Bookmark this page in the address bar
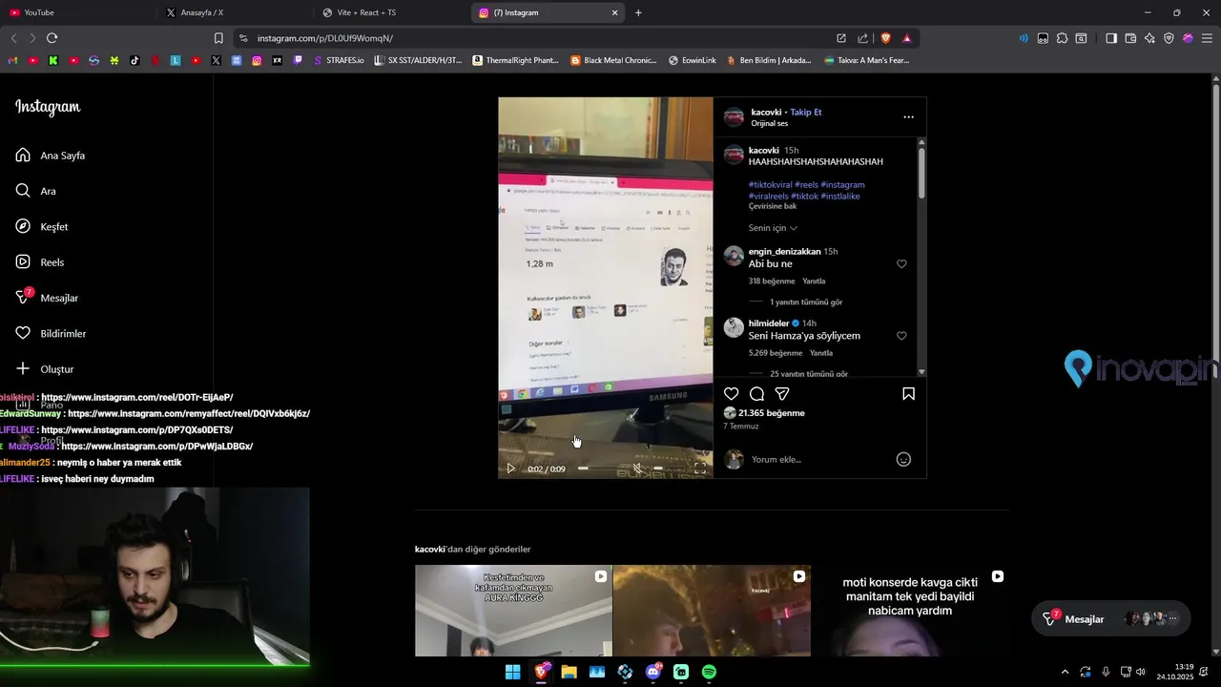The image size is (1221, 687). coord(218,38)
